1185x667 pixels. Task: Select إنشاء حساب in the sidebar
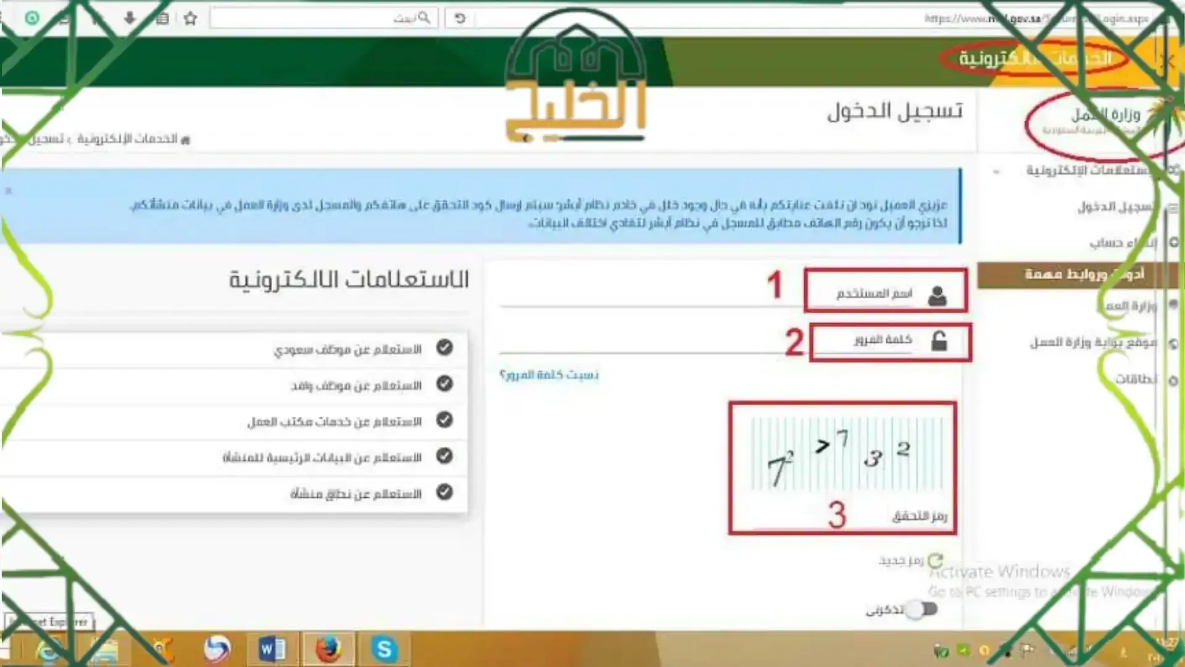click(x=1122, y=243)
